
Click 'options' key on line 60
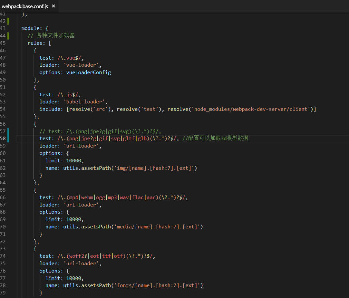pos(50,153)
